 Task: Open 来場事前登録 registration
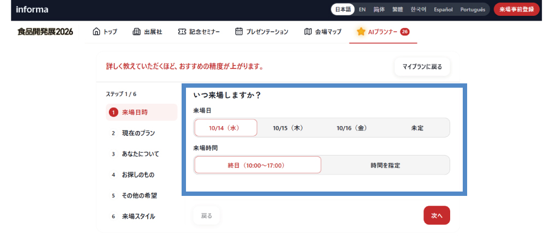[x=517, y=9]
